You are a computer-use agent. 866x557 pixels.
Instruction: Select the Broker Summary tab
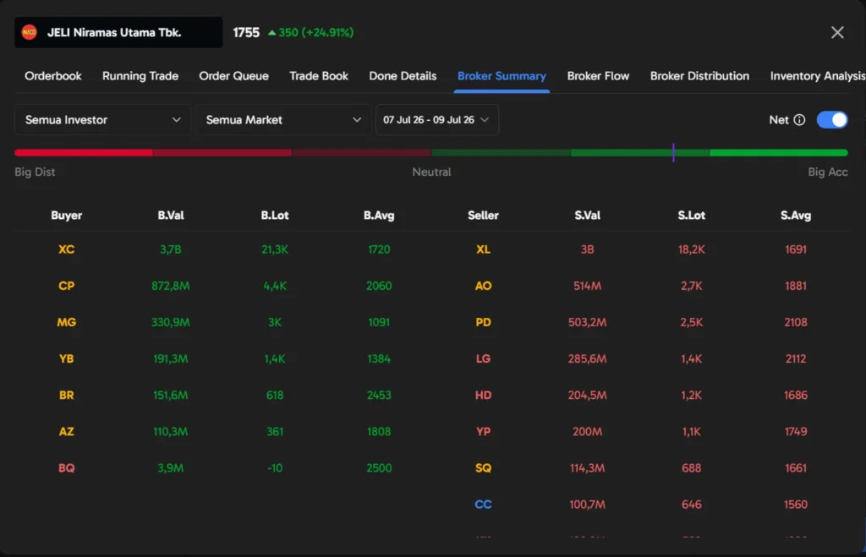click(x=502, y=76)
